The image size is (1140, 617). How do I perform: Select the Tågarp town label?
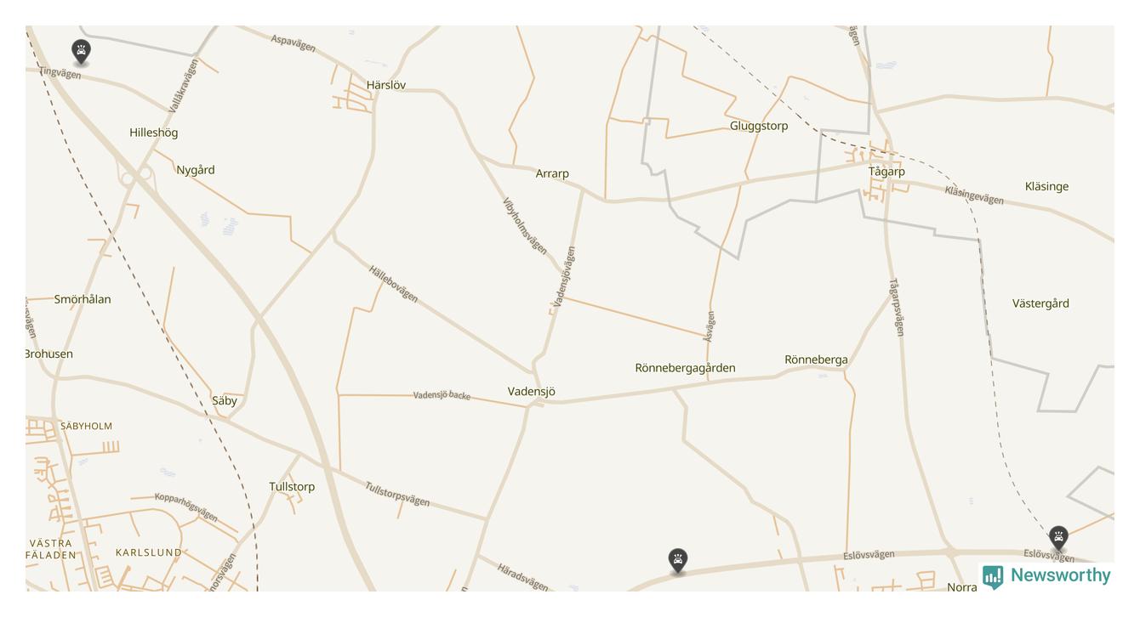[886, 172]
